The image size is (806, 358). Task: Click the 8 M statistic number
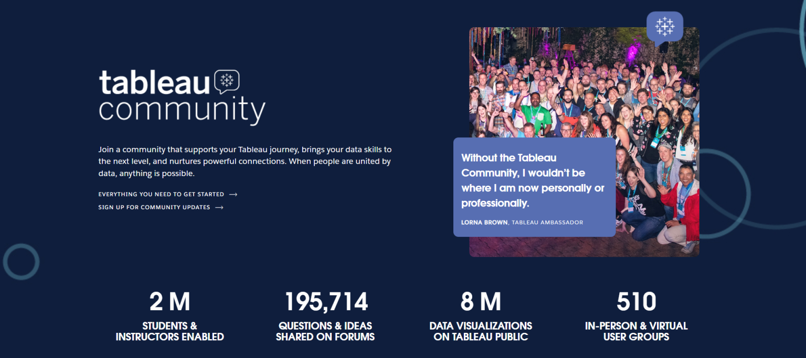click(x=481, y=302)
